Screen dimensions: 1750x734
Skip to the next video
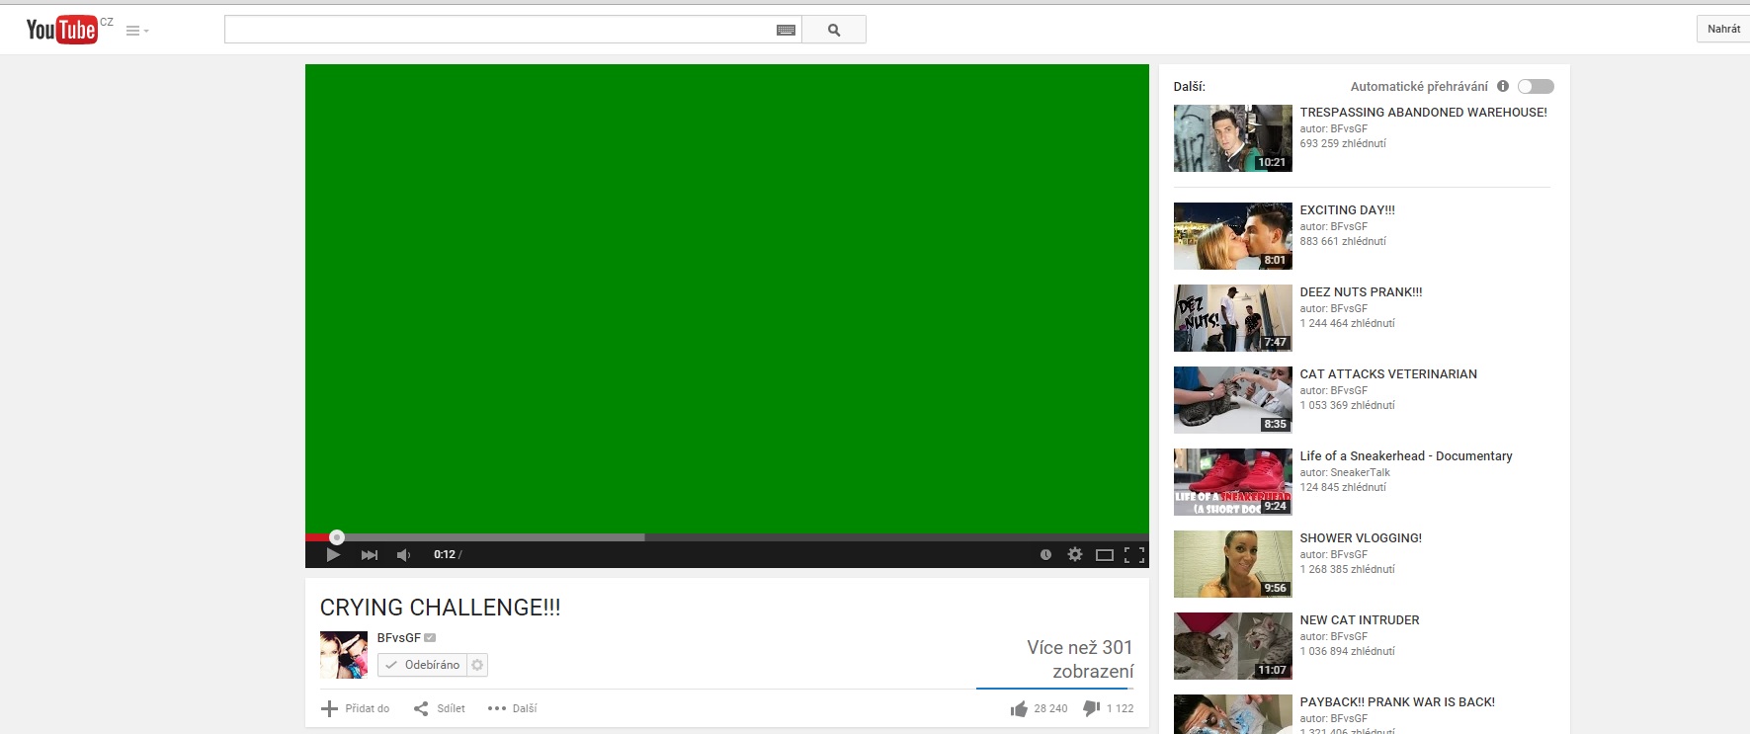pos(370,554)
